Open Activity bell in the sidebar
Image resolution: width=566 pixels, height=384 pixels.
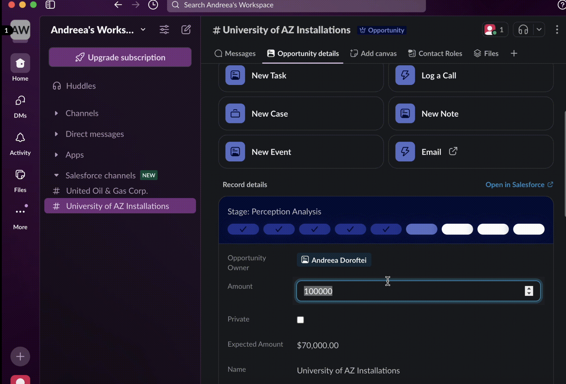(x=20, y=144)
